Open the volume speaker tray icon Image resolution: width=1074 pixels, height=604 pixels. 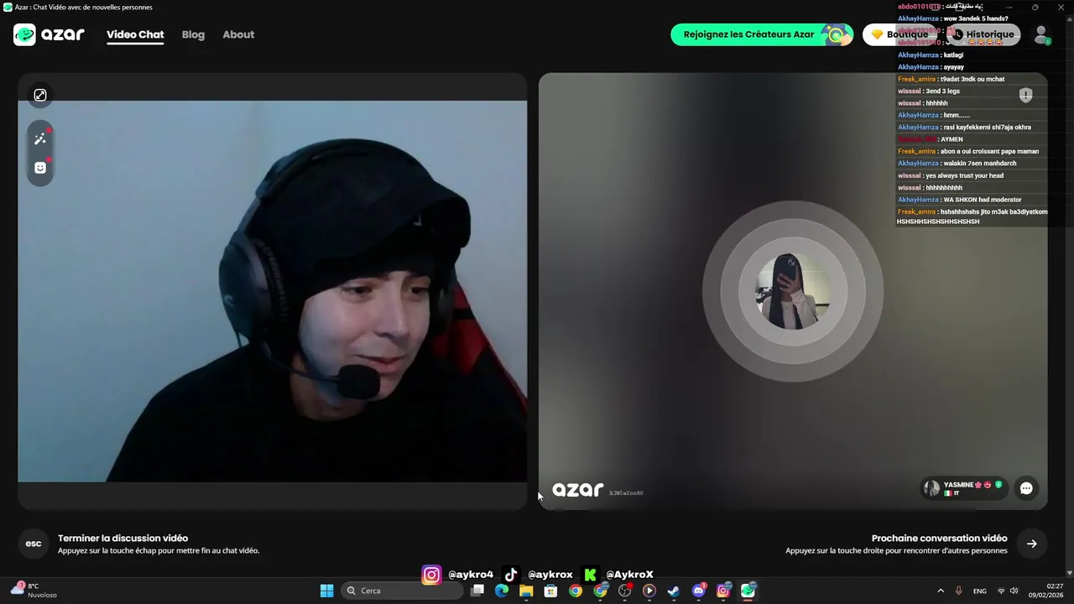pos(1014,591)
